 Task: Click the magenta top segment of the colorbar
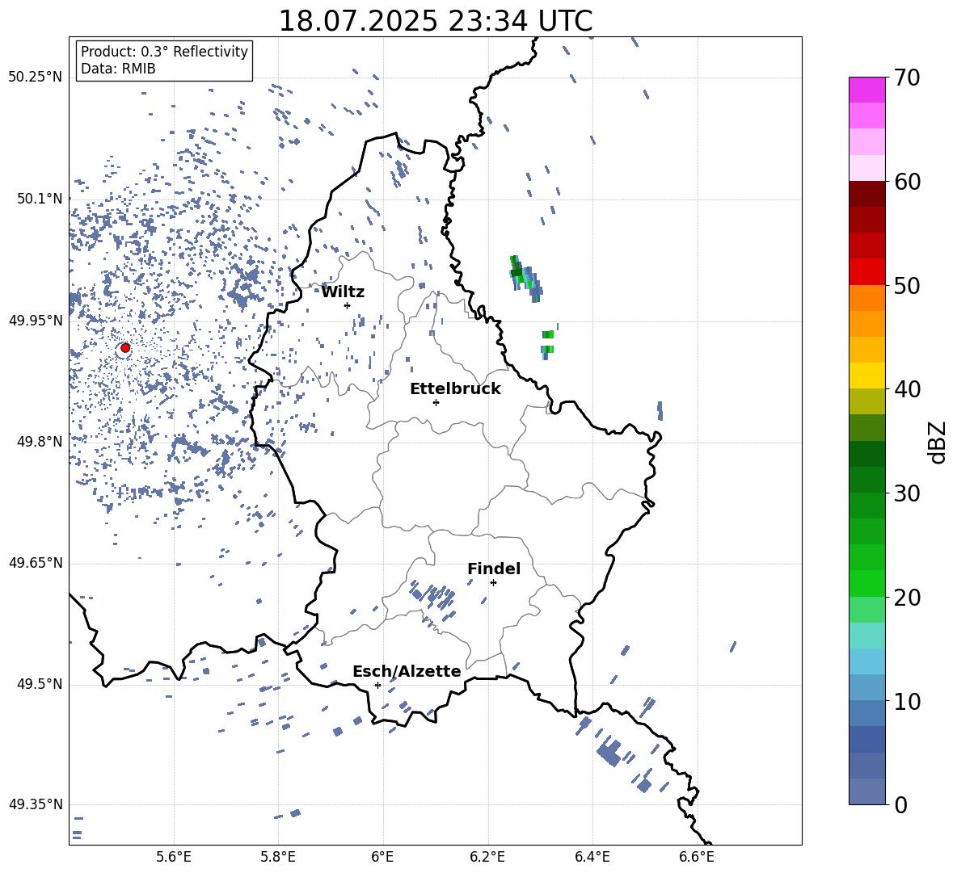tap(866, 90)
